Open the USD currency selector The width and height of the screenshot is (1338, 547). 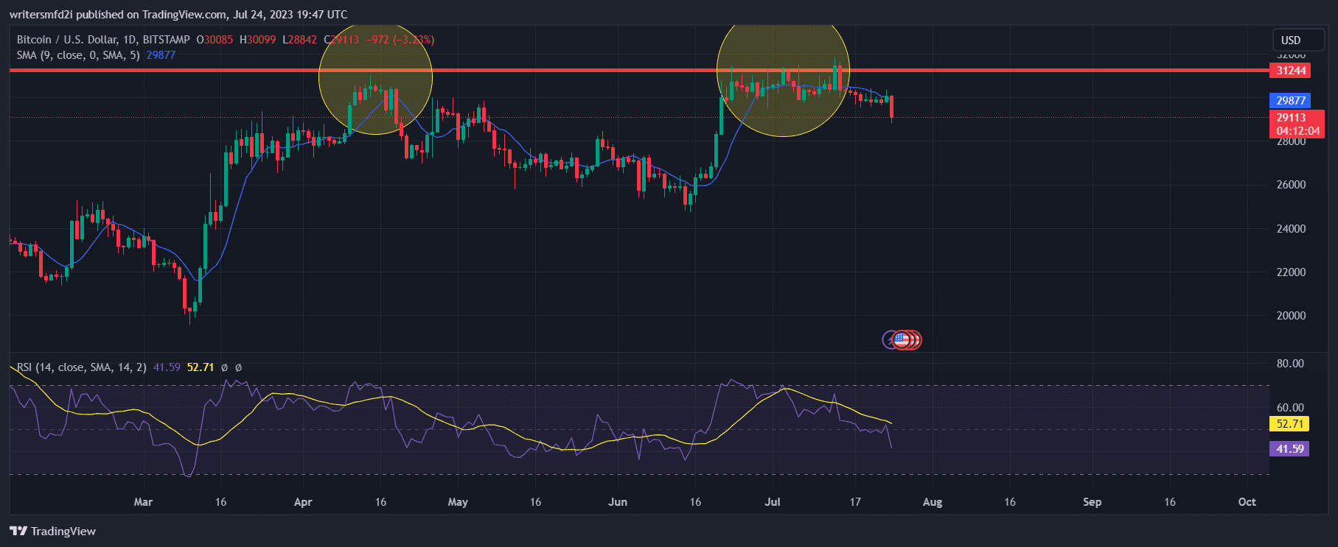pos(1290,40)
